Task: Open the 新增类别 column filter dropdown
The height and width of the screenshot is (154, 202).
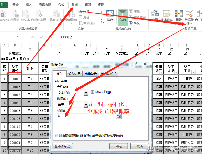Action: coord(161,72)
